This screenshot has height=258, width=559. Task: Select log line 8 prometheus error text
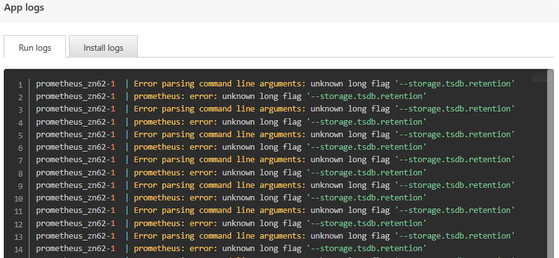pos(280,172)
